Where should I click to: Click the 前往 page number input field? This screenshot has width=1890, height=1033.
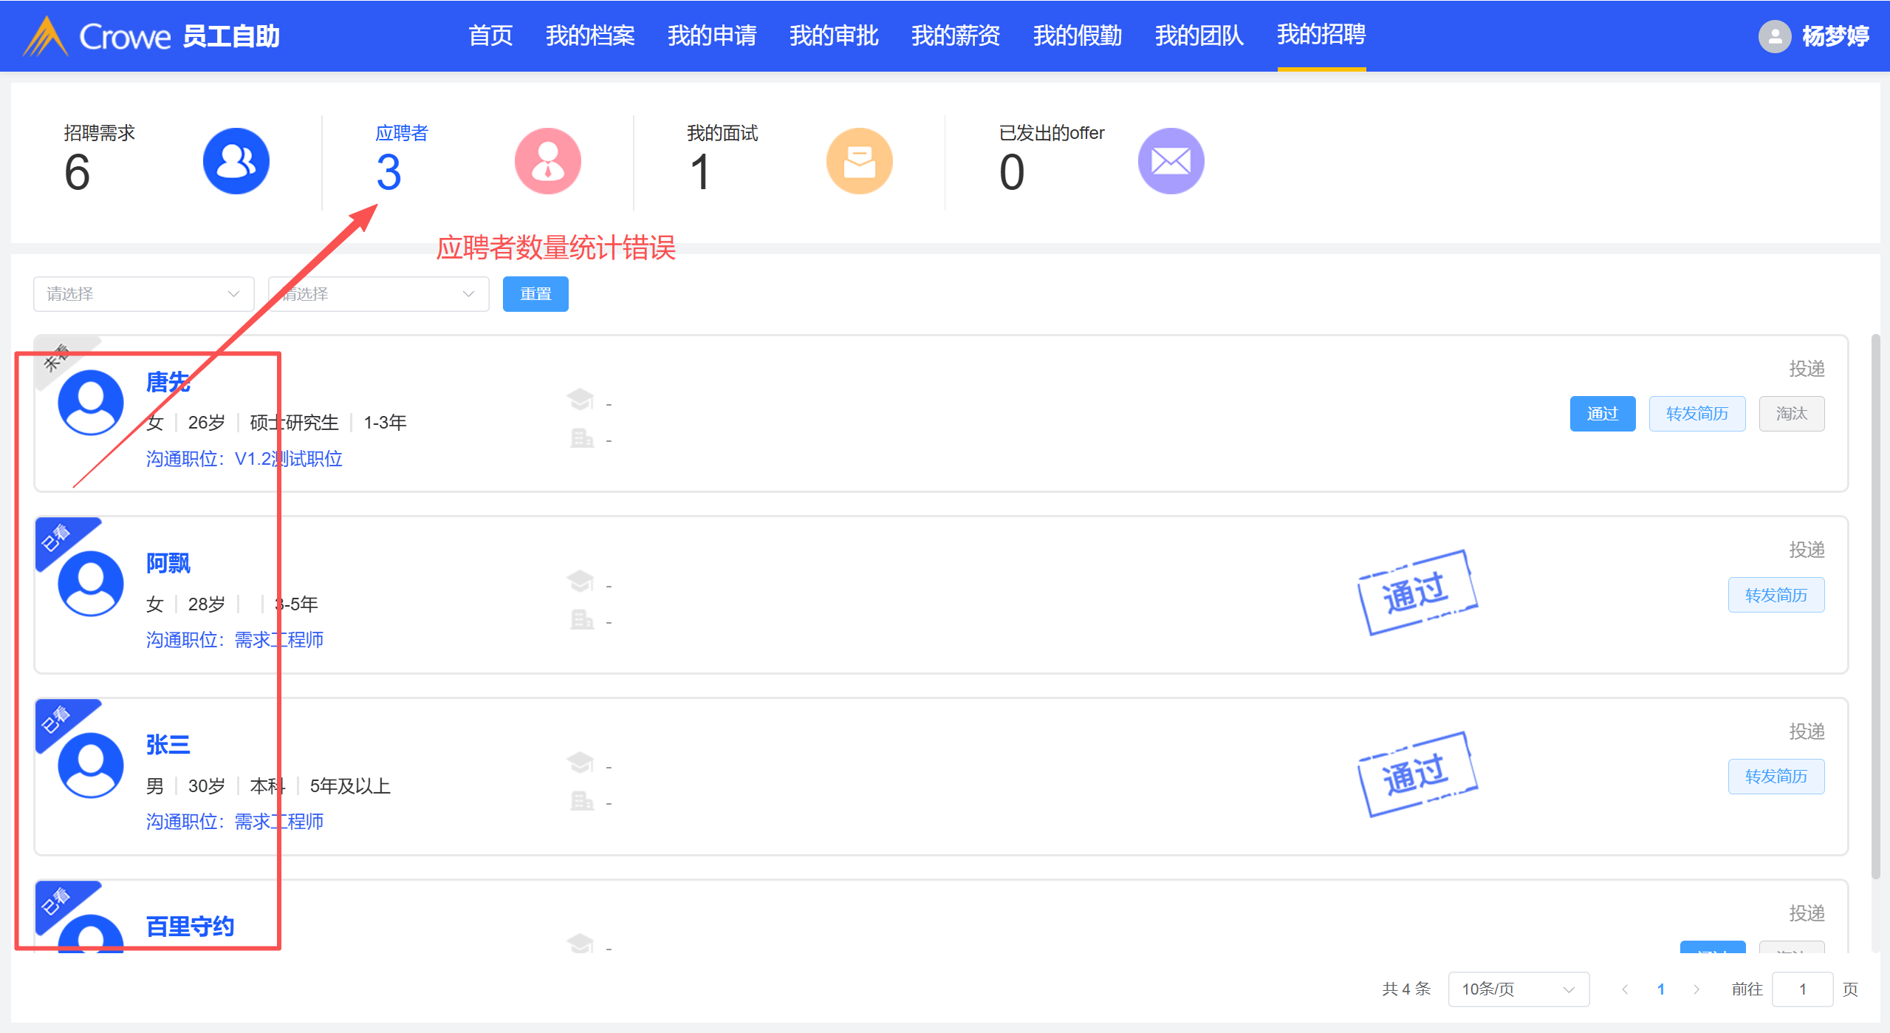(x=1801, y=989)
